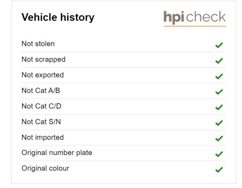Screen dimensions: 242x188
Task: Select the Not Cat A/B label
Action: coord(41,91)
